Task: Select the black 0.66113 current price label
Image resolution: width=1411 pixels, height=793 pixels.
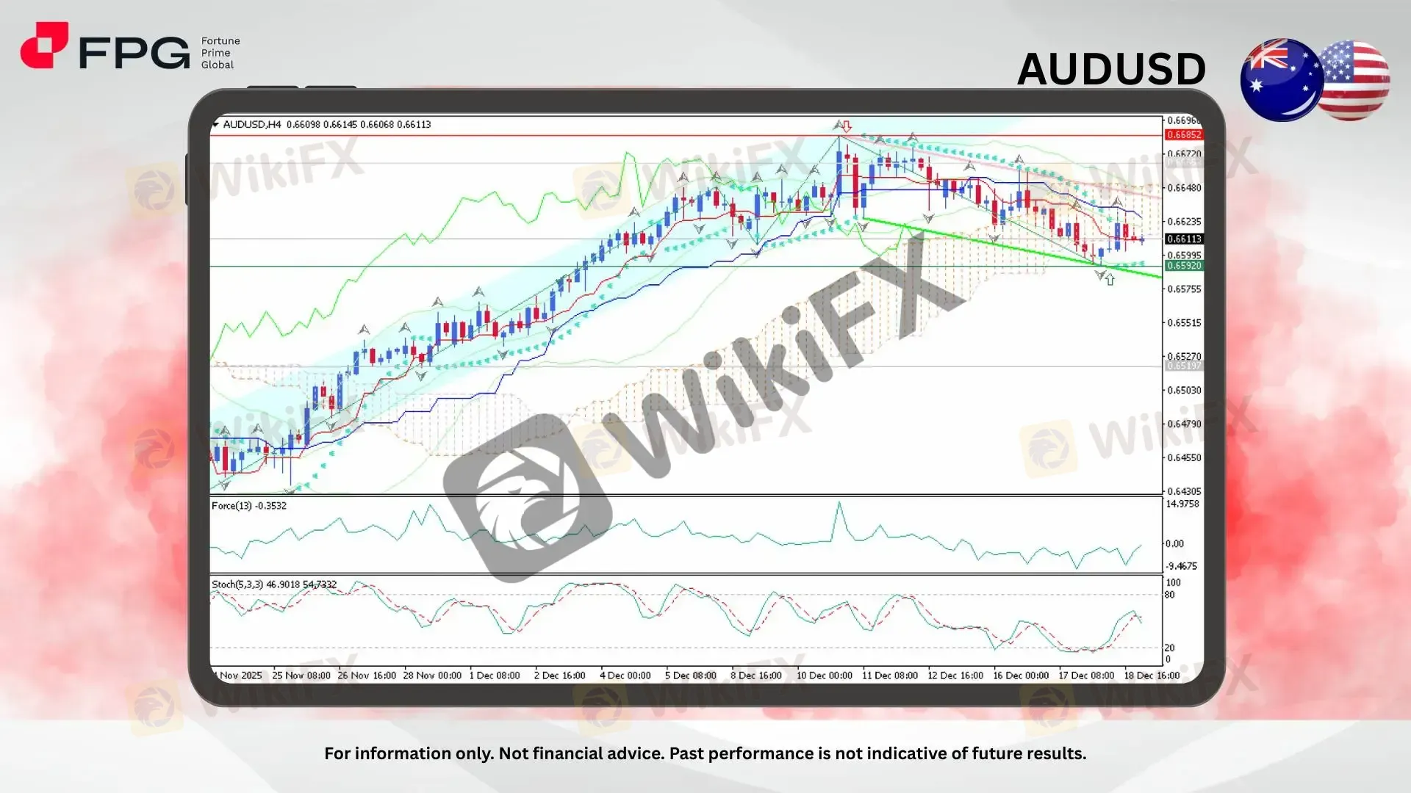Action: (1183, 239)
